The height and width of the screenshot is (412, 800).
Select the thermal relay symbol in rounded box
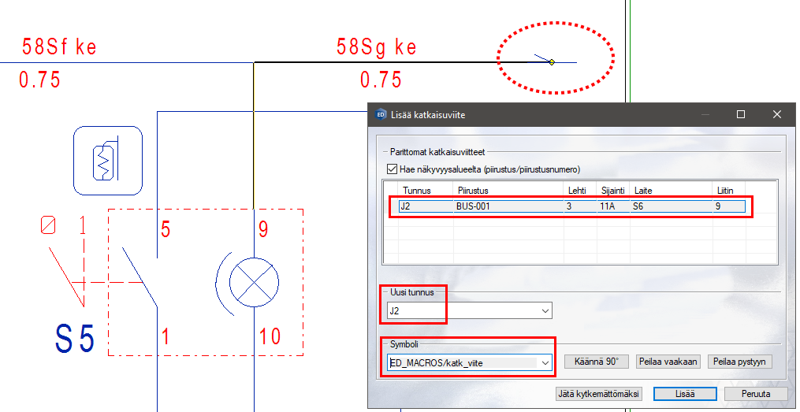pyautogui.click(x=108, y=161)
